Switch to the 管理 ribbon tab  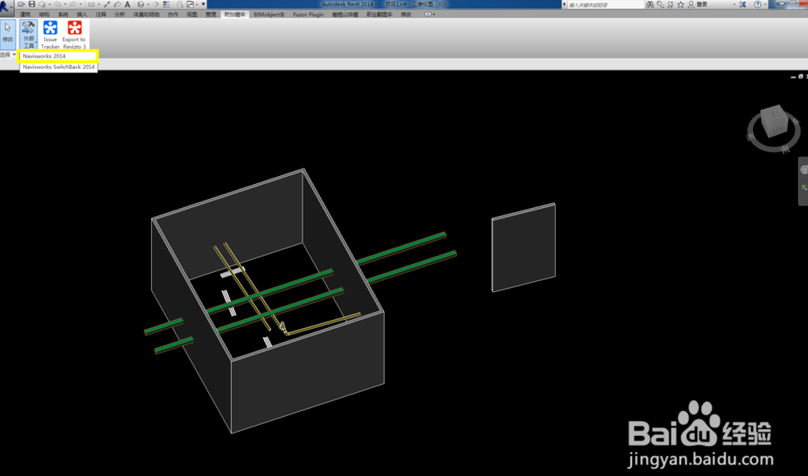(210, 15)
